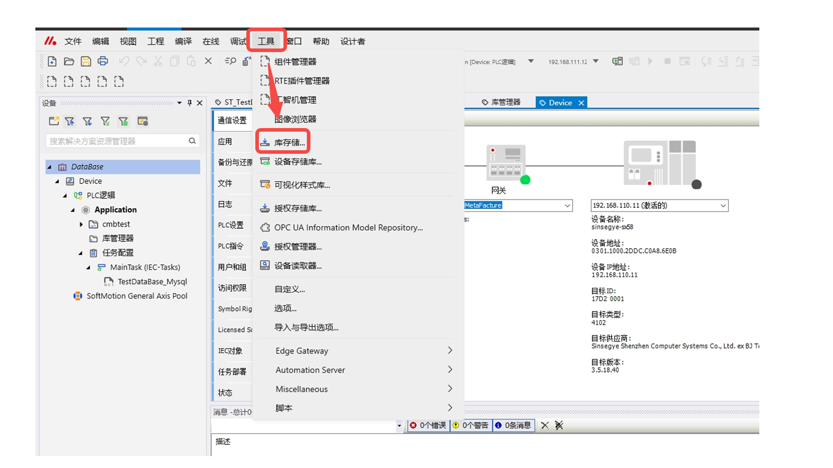The image size is (833, 468).
Task: Click the save project toolbar icon
Action: (86, 62)
